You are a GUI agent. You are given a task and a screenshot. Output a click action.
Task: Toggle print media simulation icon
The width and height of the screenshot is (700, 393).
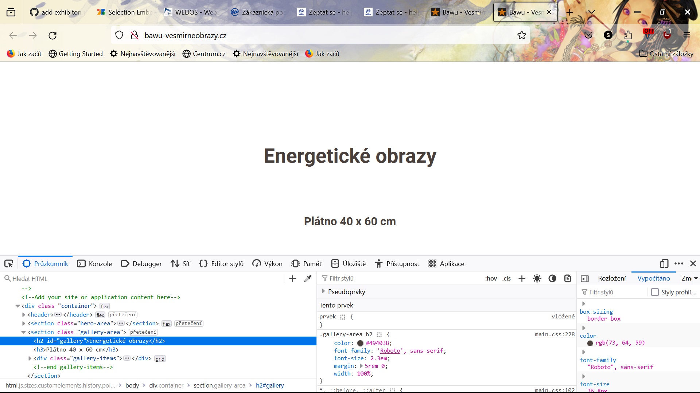(x=568, y=278)
